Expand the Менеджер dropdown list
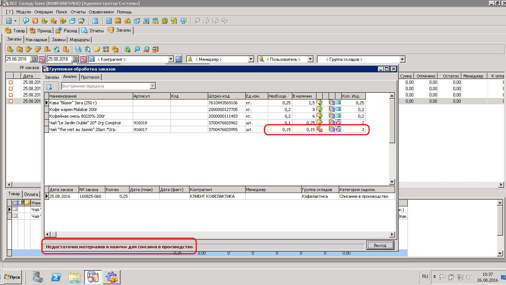Image resolution: width=506 pixels, height=285 pixels. [251, 59]
